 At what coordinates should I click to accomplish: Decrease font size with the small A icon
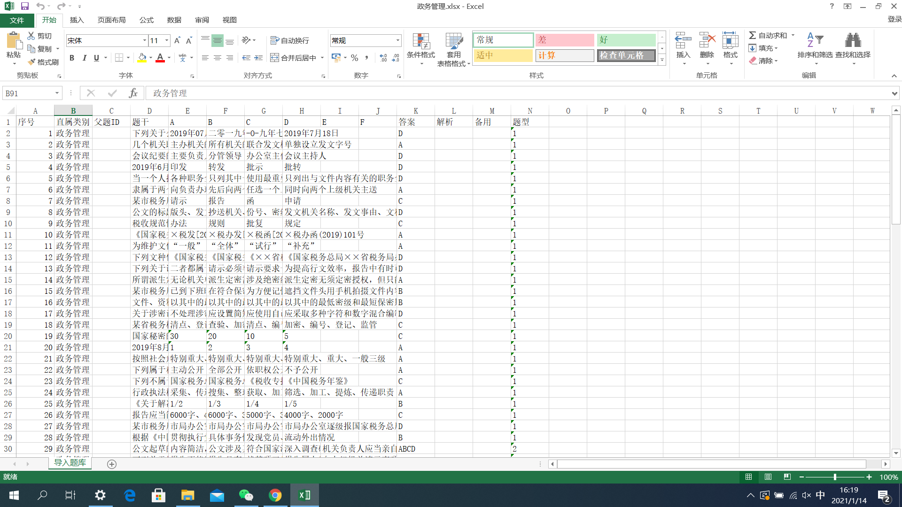189,40
